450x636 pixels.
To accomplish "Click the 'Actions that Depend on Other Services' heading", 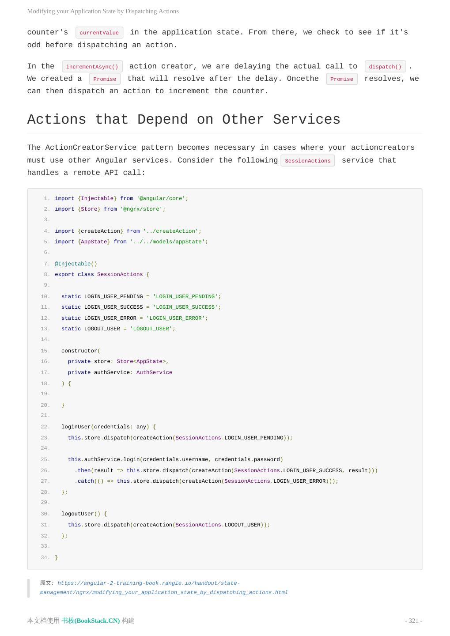I will (184, 120).
